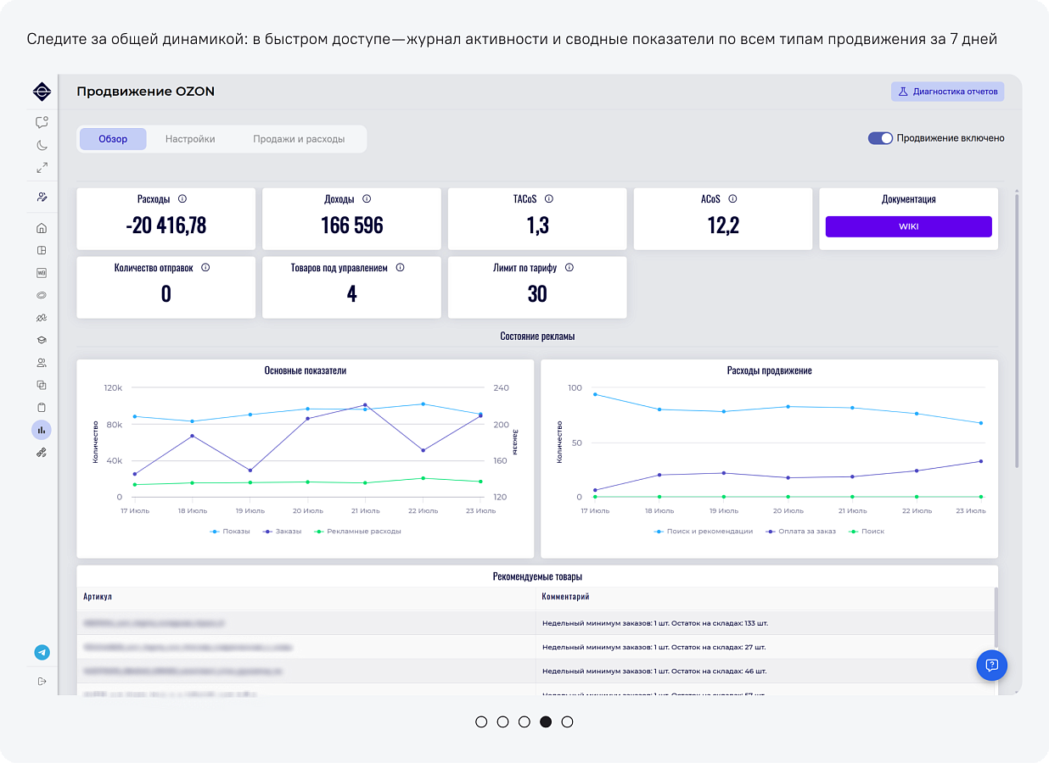Click info icon next to TACoS

549,199
